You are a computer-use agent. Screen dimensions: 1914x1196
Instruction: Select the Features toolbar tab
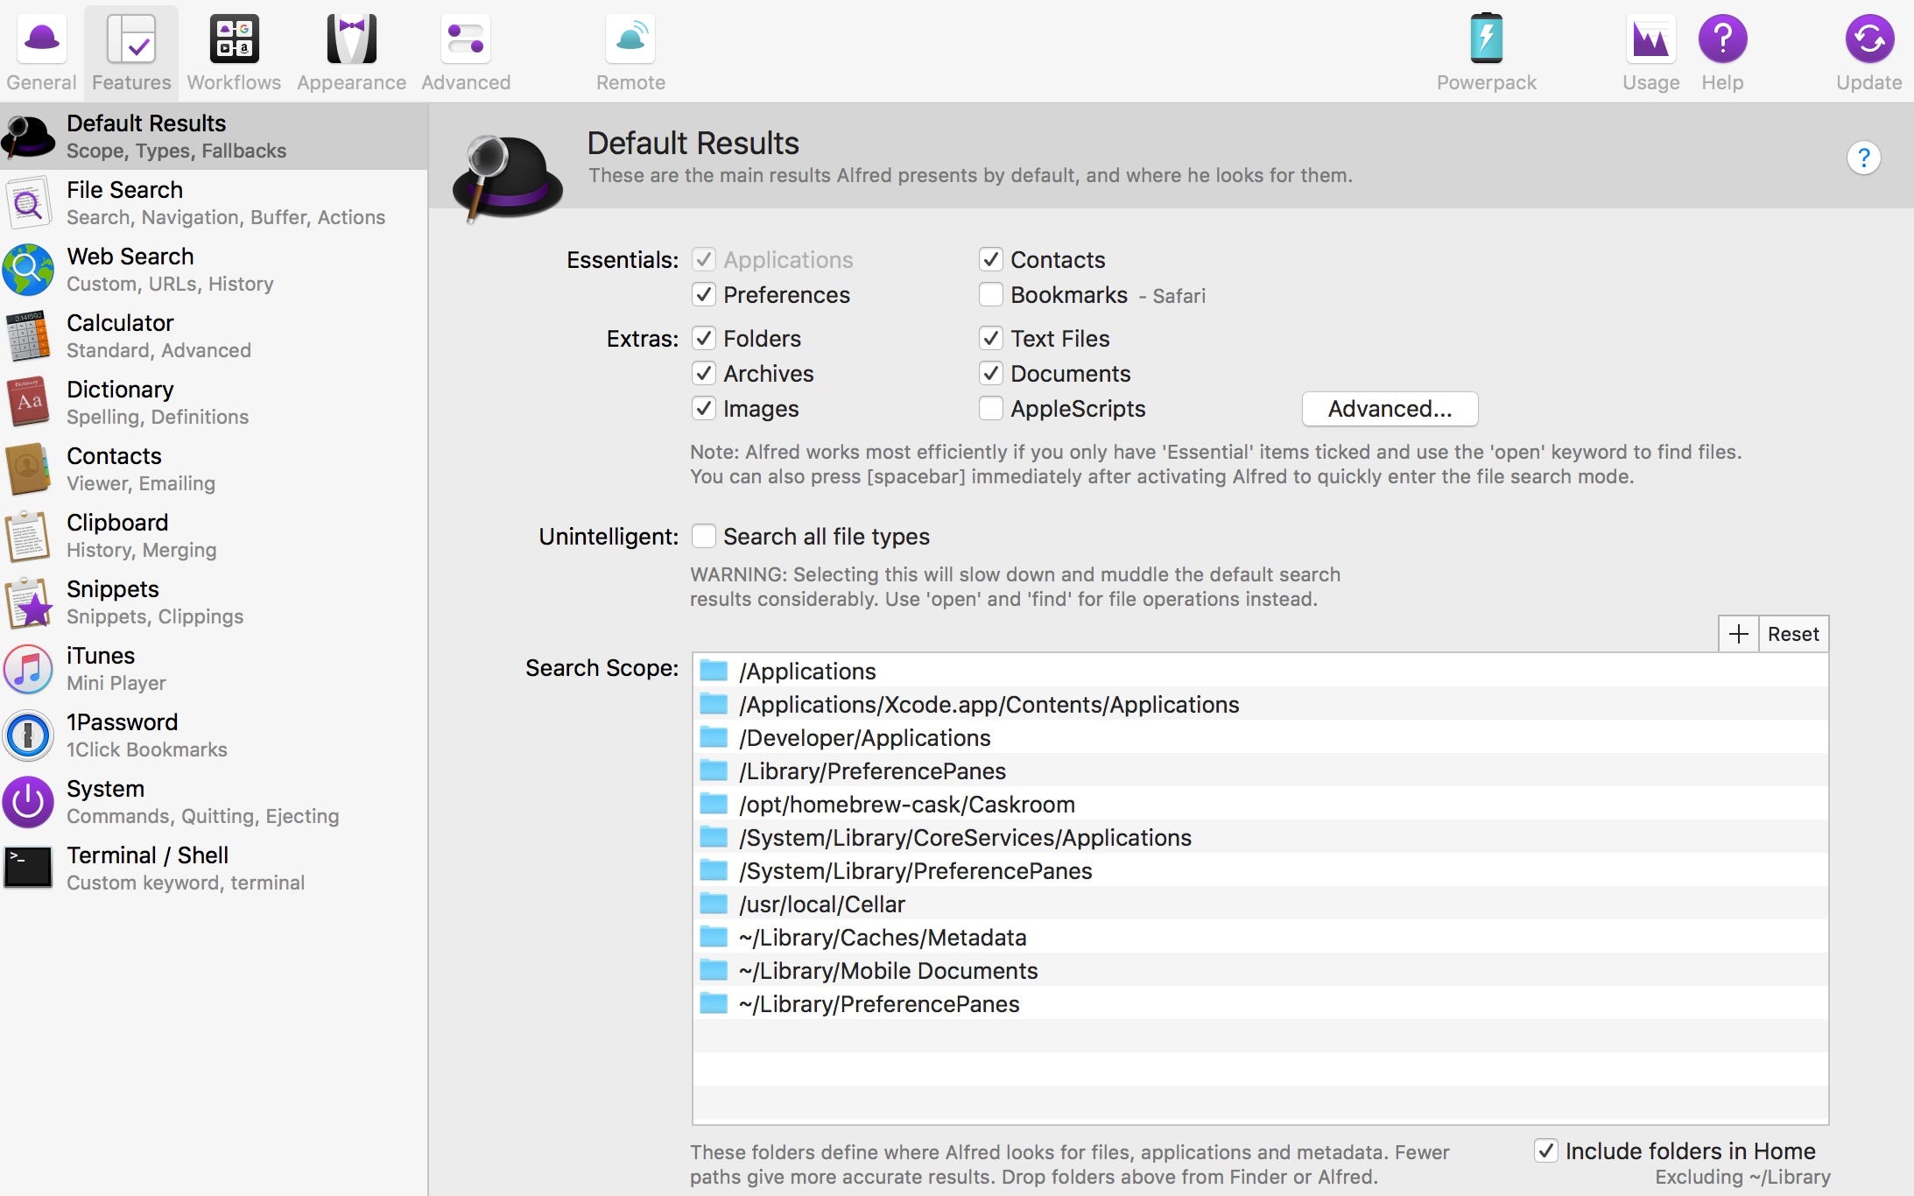131,53
